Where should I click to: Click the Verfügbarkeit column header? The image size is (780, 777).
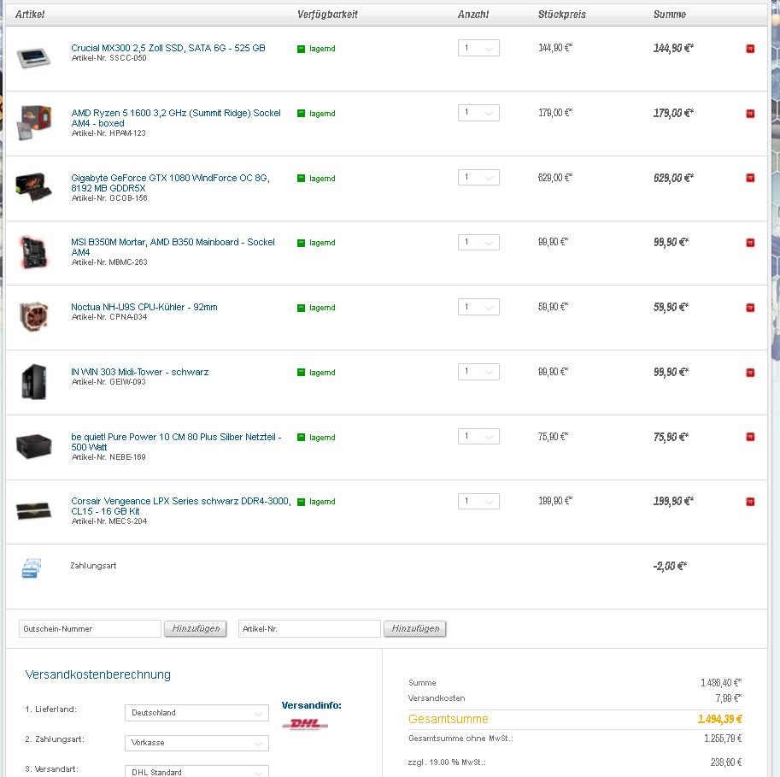point(327,15)
